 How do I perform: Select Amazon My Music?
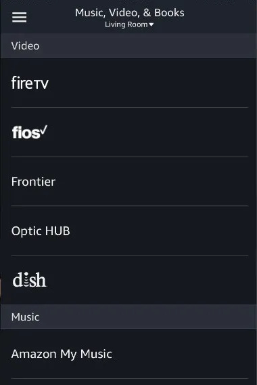click(130, 354)
